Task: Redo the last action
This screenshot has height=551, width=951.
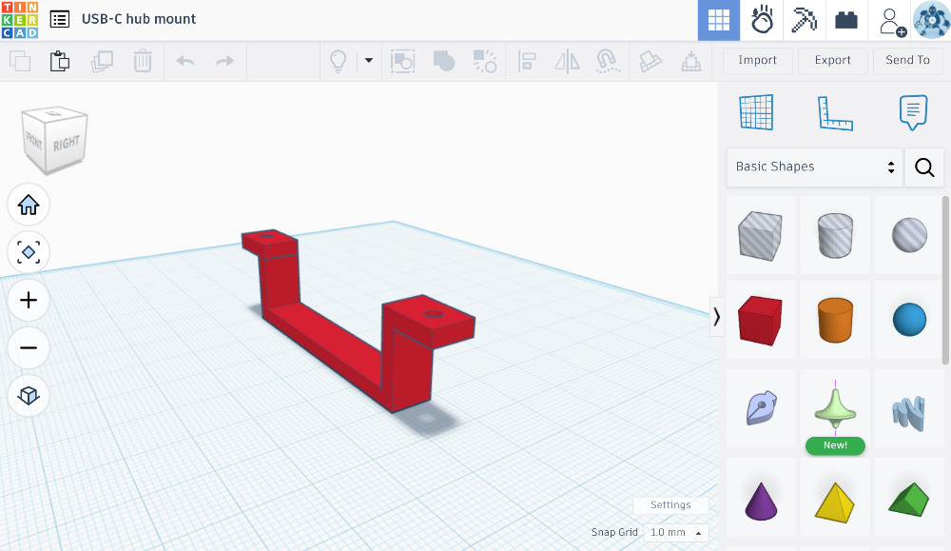Action: coord(225,61)
